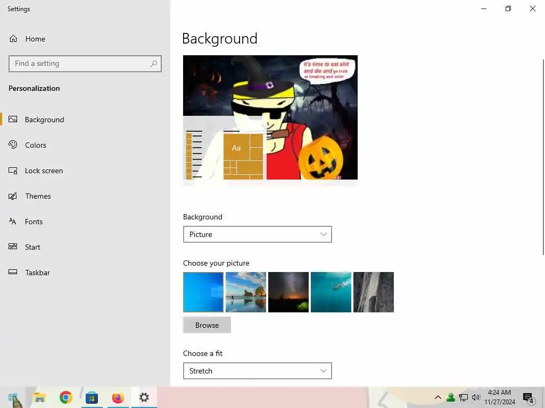Open Microsoft Store from the taskbar
Image resolution: width=545 pixels, height=408 pixels.
pos(92,397)
